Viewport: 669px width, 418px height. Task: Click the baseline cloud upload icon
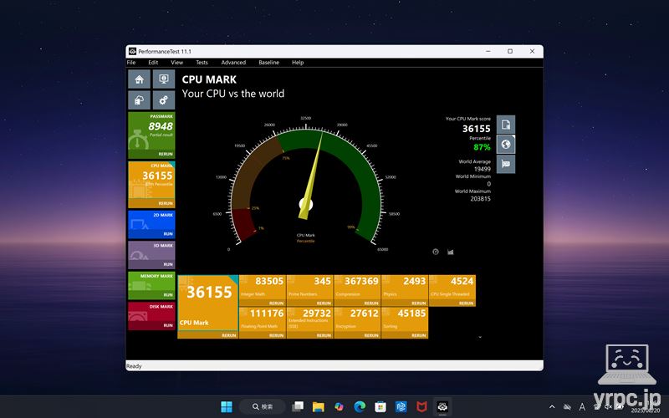[x=139, y=100]
